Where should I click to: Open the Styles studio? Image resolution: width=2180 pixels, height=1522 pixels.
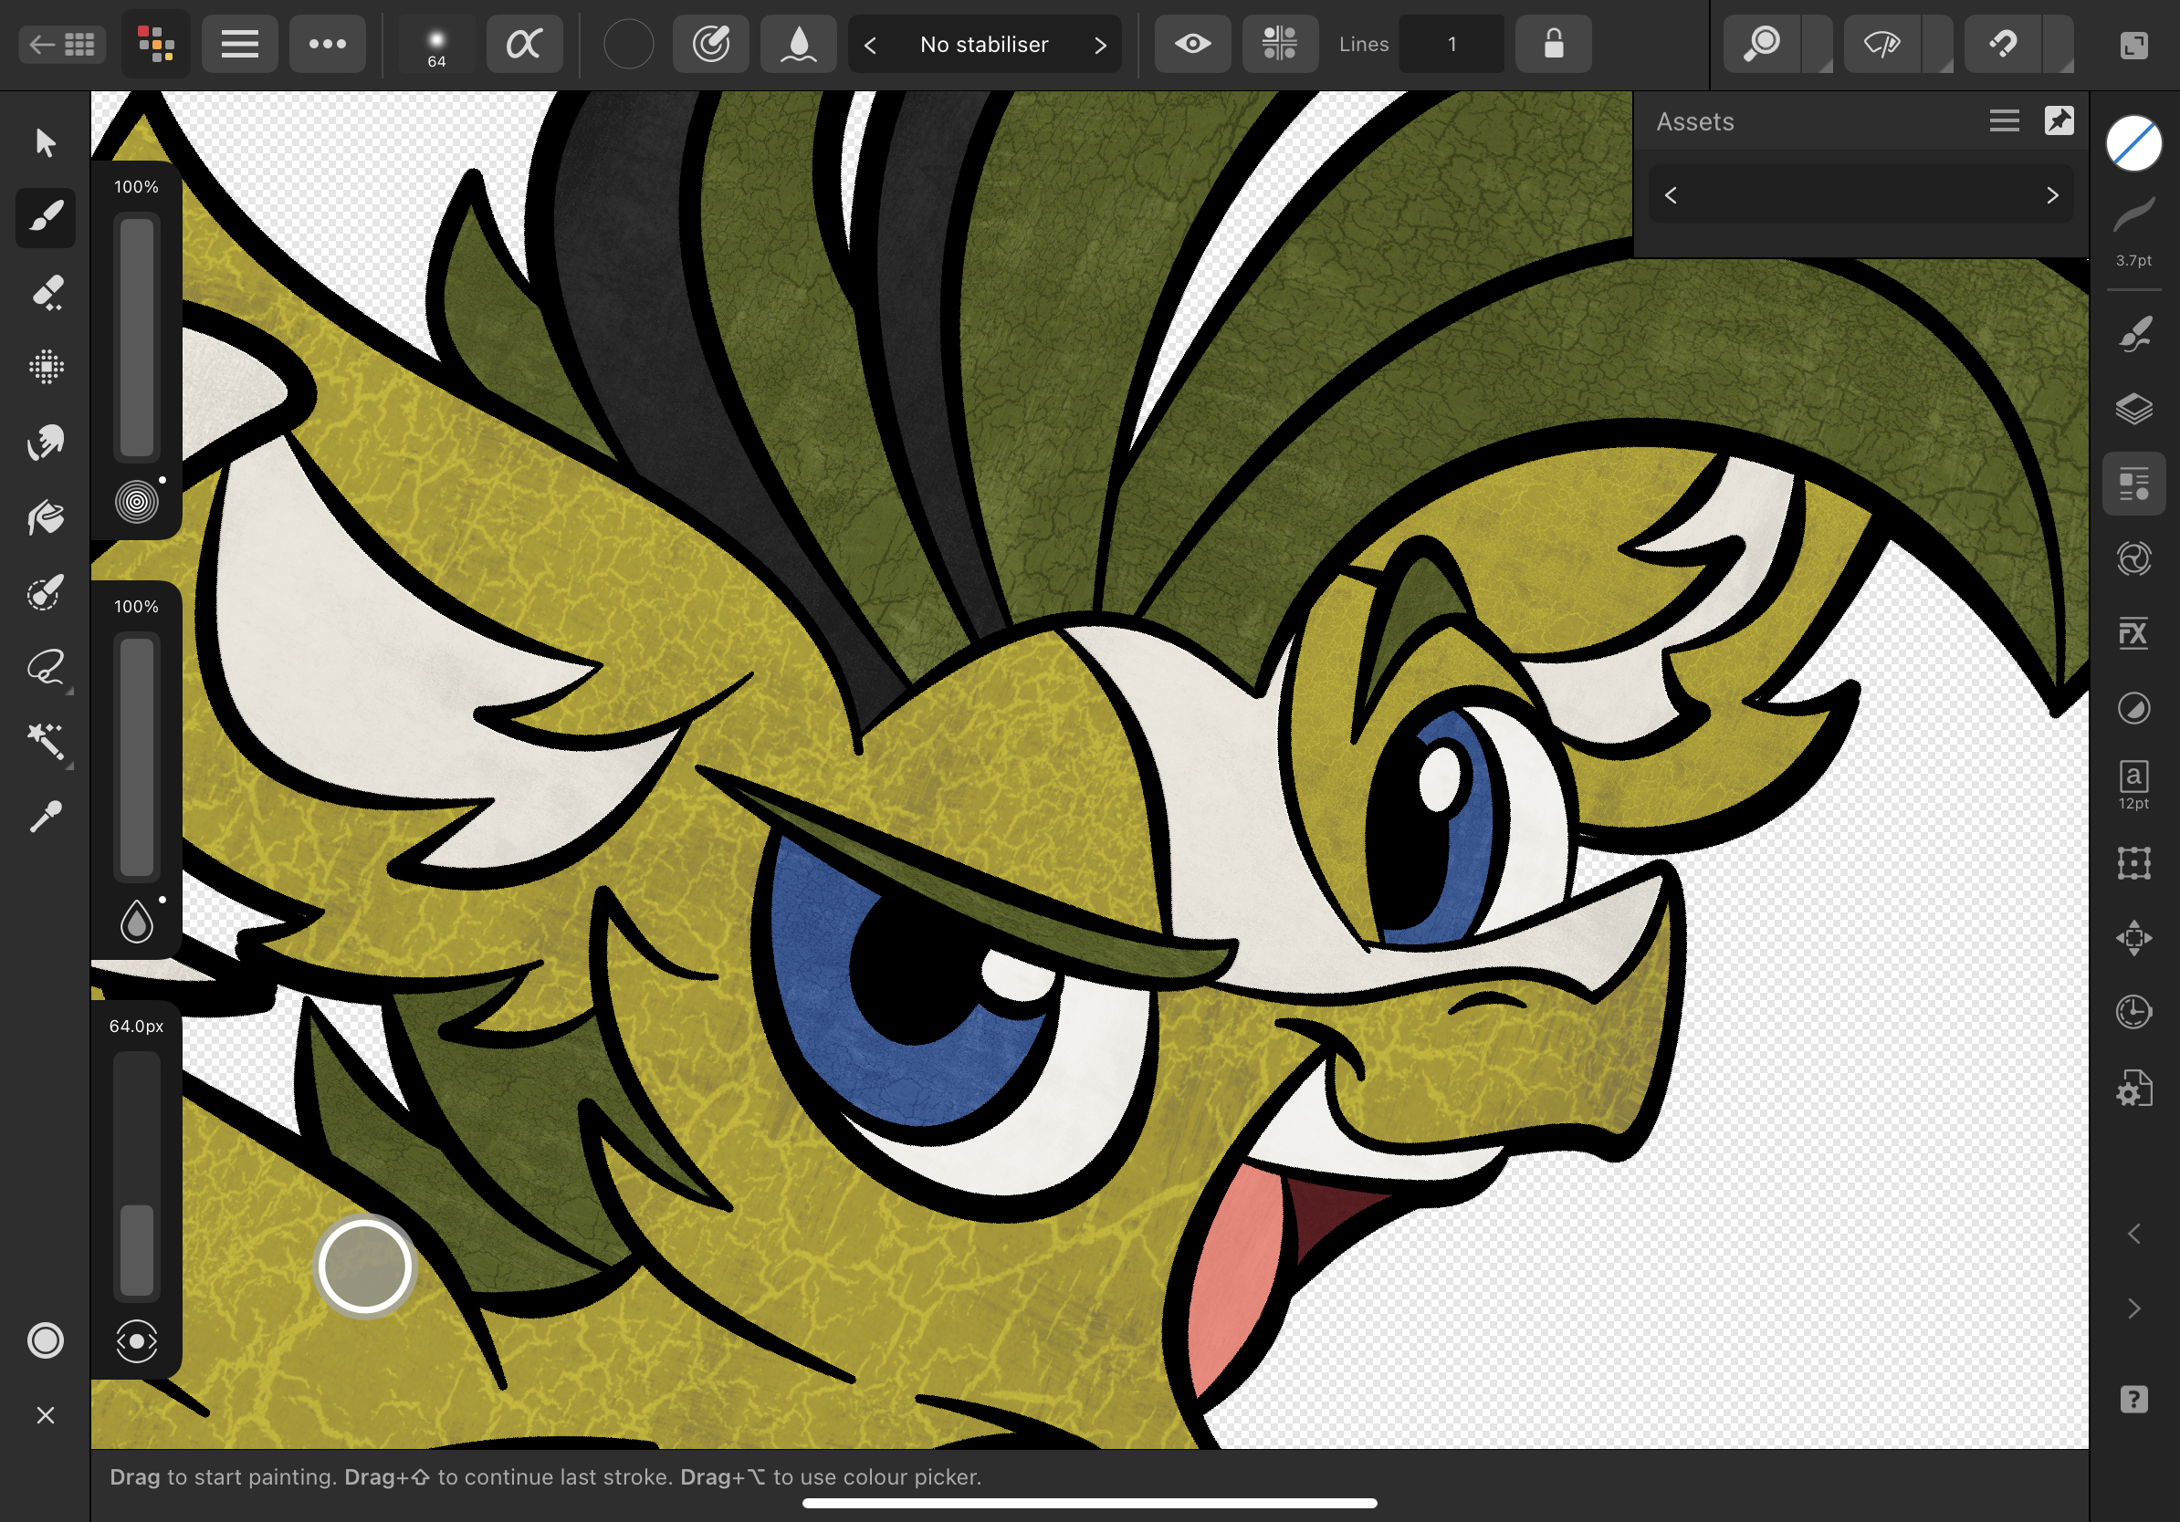click(x=2134, y=708)
